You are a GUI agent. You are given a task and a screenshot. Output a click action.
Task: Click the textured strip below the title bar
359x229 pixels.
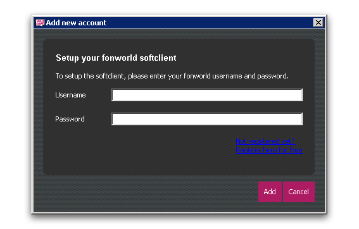(x=179, y=34)
